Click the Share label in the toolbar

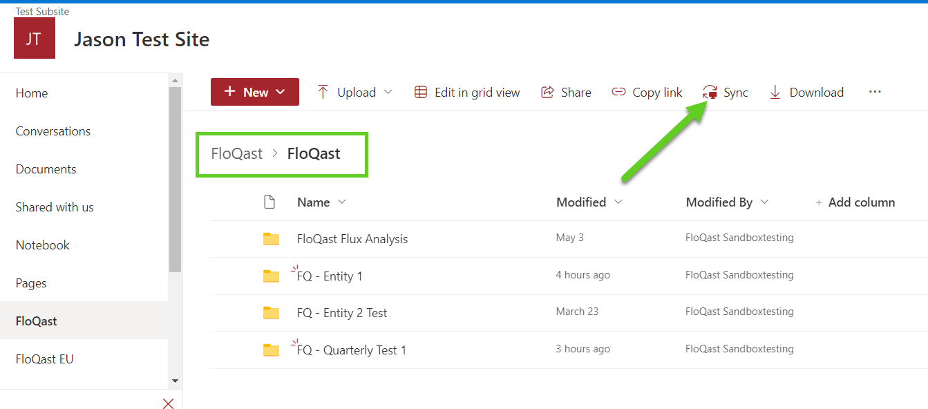click(576, 93)
